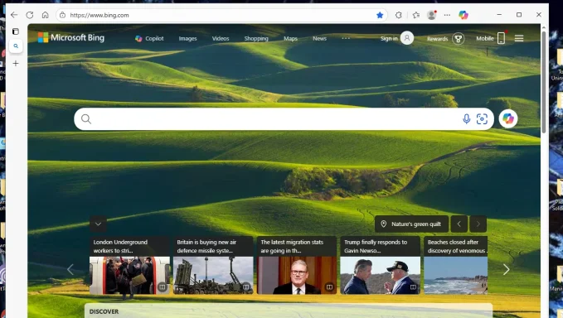The height and width of the screenshot is (318, 563).
Task: Click the page vertical scrollbar thumb
Action: [x=544, y=83]
